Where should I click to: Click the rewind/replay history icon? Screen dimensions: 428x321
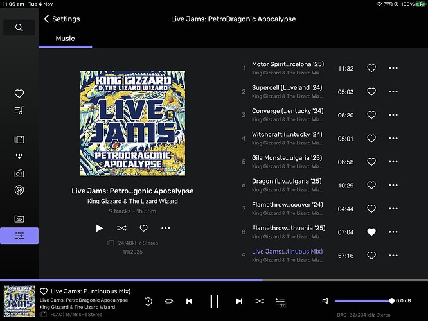point(148,301)
